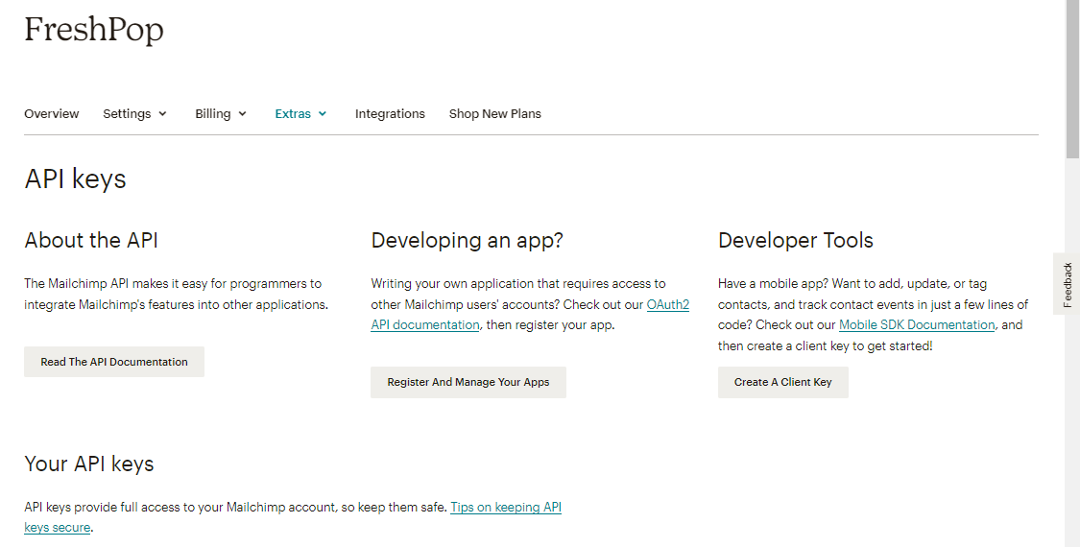Click Read The API Documentation button
Viewport: 1080px width, 547px height.
(x=114, y=362)
